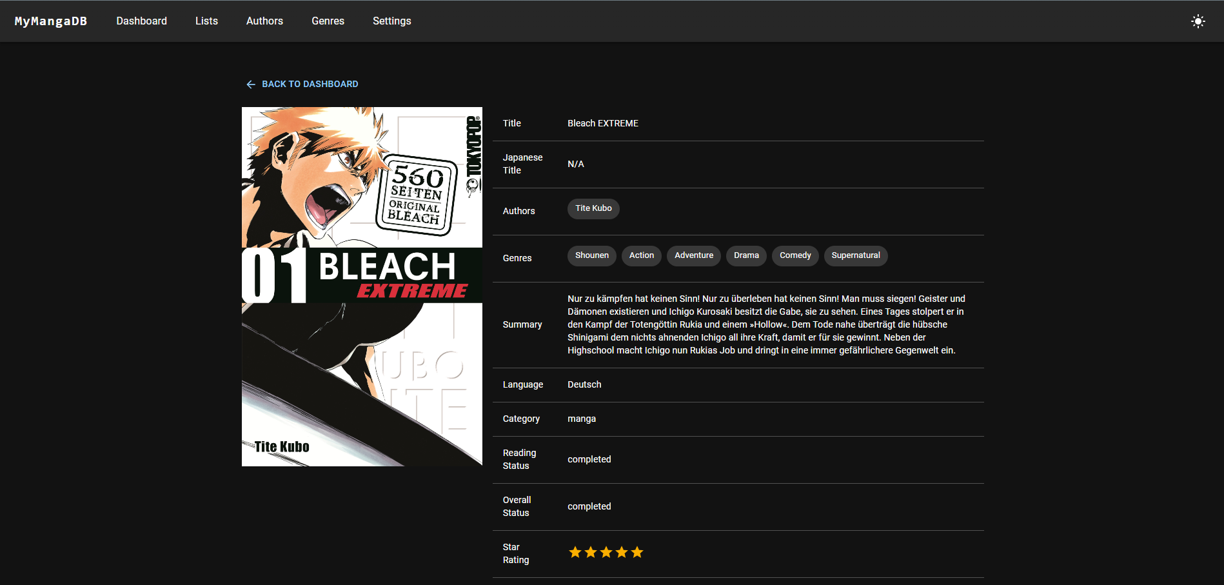This screenshot has height=585, width=1224.
Task: Click the 'Summary' row label
Action: pos(522,324)
